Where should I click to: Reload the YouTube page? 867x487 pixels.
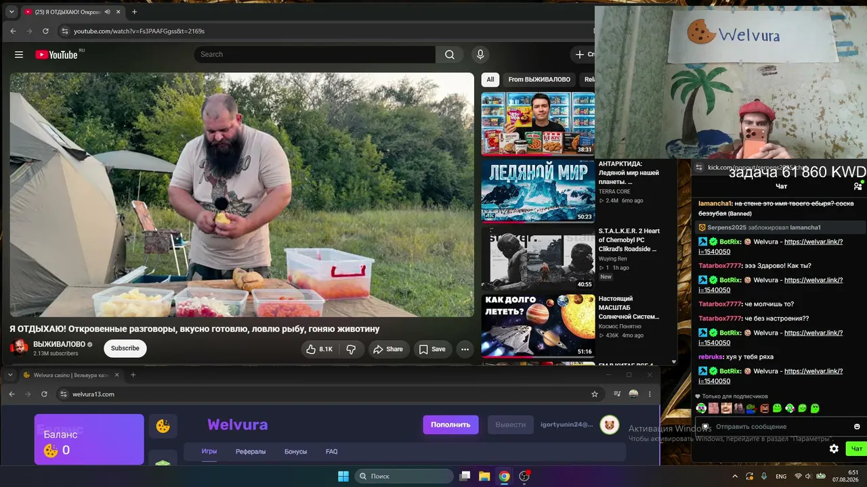click(45, 31)
